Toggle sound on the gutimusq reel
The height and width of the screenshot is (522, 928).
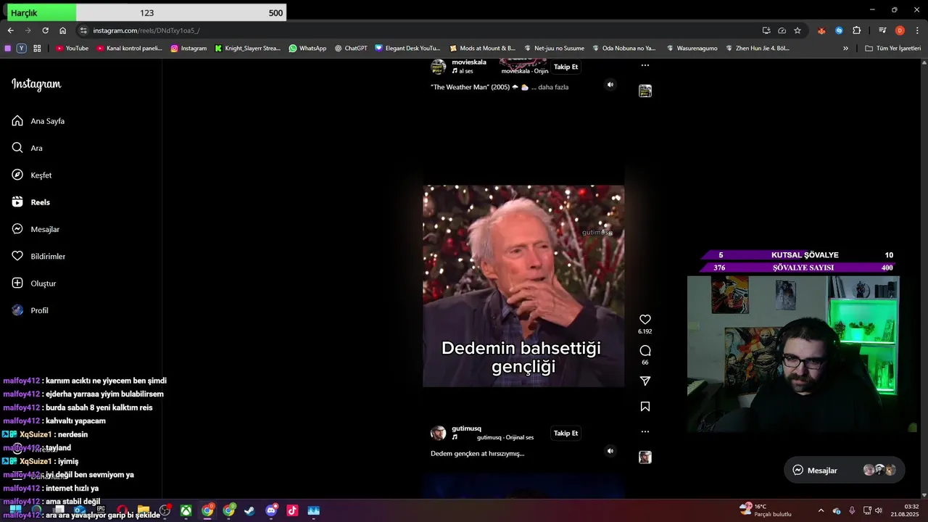tap(610, 451)
